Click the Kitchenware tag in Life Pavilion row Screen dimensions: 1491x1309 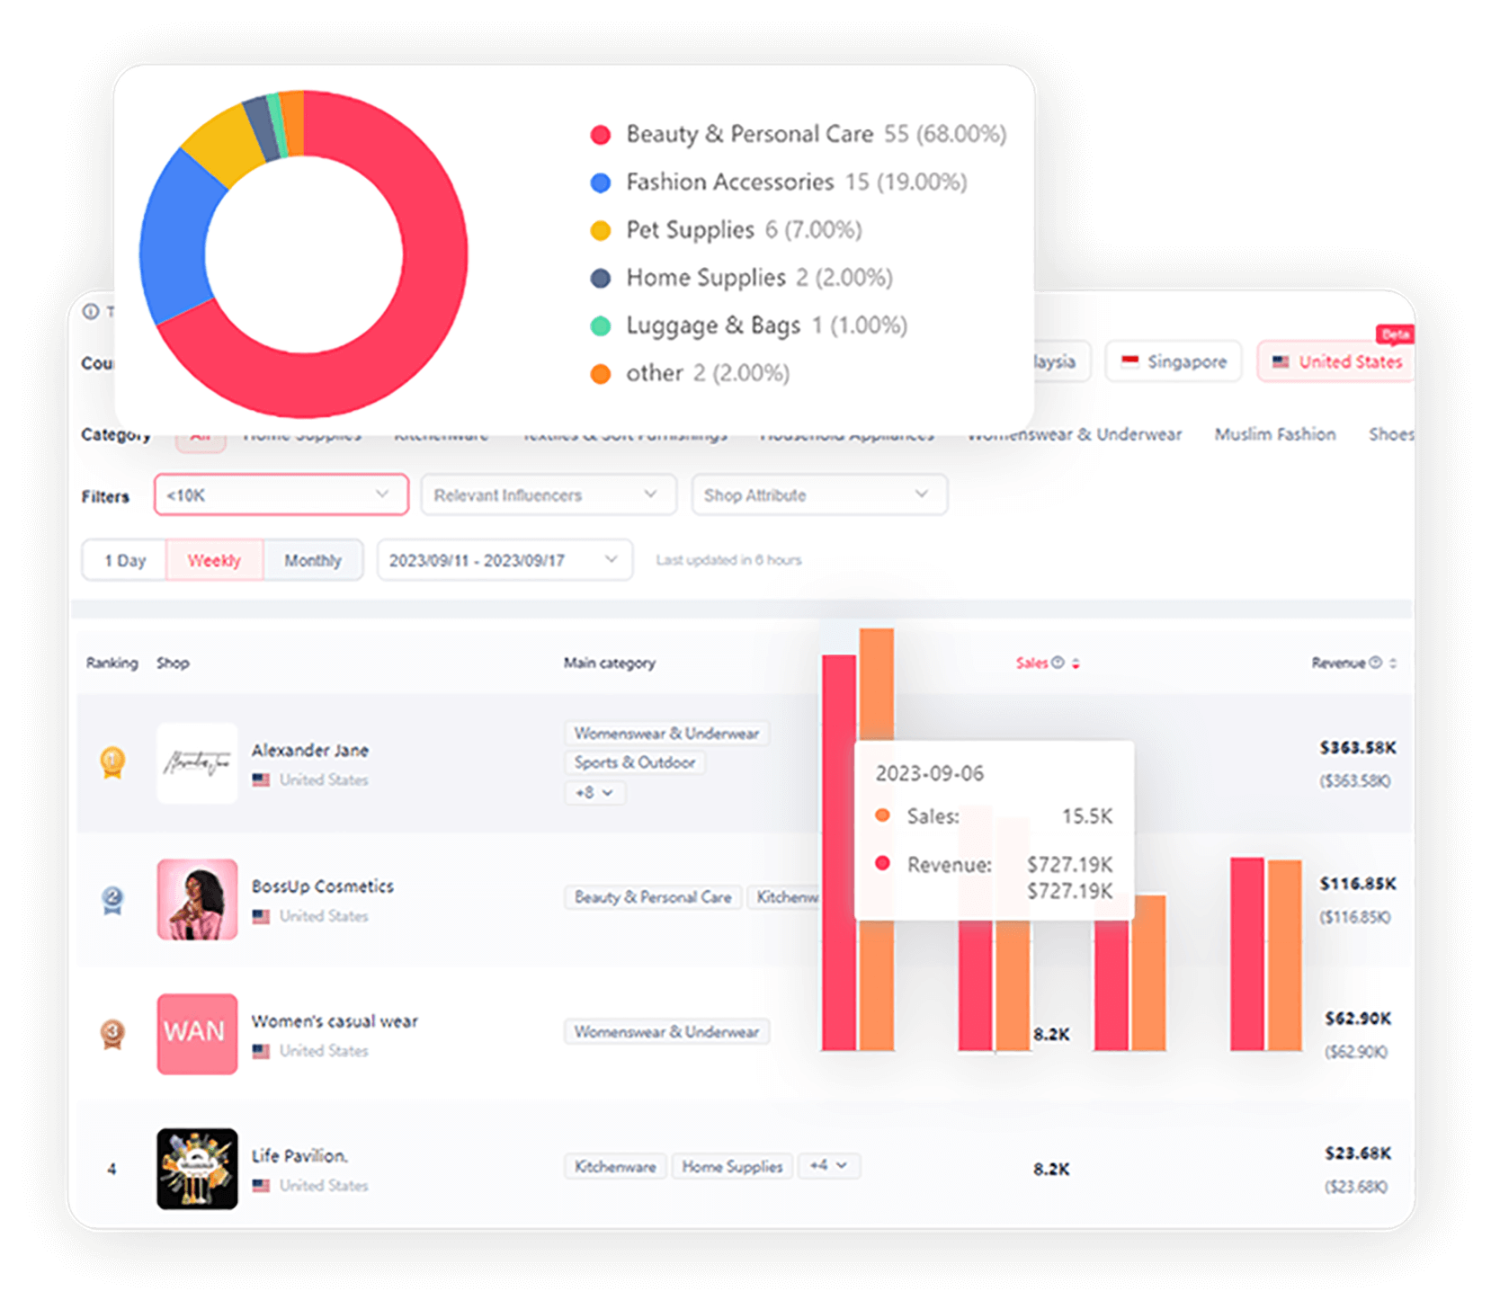[615, 1167]
